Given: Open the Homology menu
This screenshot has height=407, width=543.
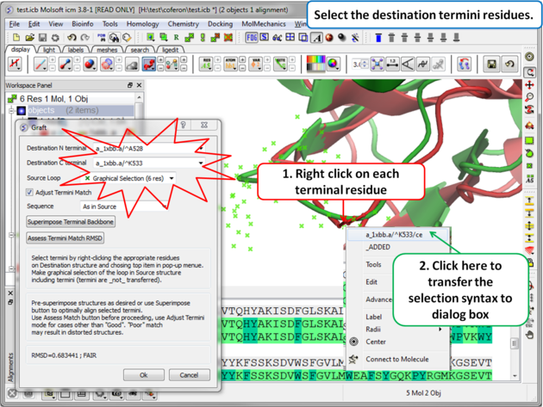Looking at the screenshot, I should tap(142, 24).
